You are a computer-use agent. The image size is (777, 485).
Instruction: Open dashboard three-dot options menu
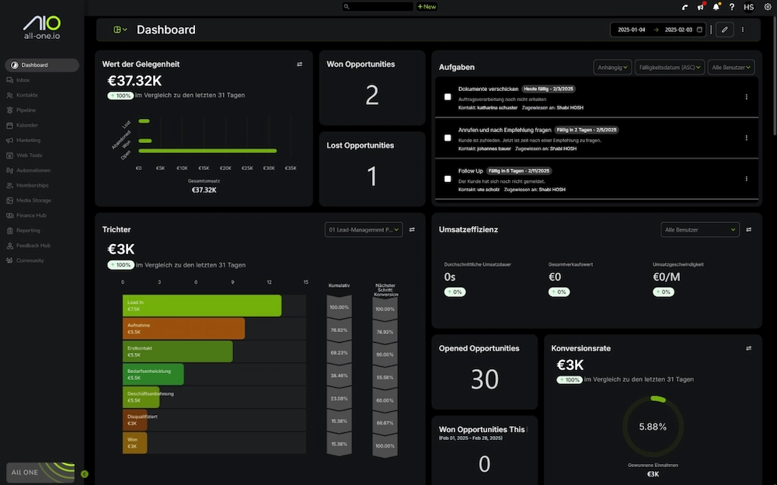[743, 30]
